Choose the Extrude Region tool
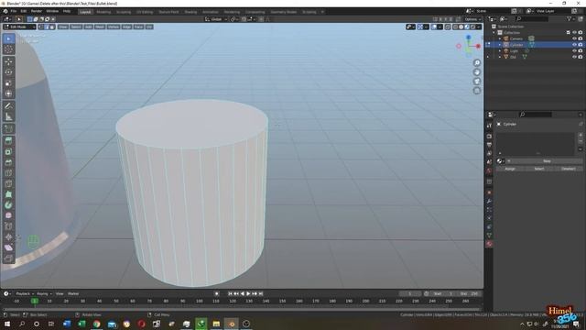The image size is (586, 330). pyautogui.click(x=8, y=140)
